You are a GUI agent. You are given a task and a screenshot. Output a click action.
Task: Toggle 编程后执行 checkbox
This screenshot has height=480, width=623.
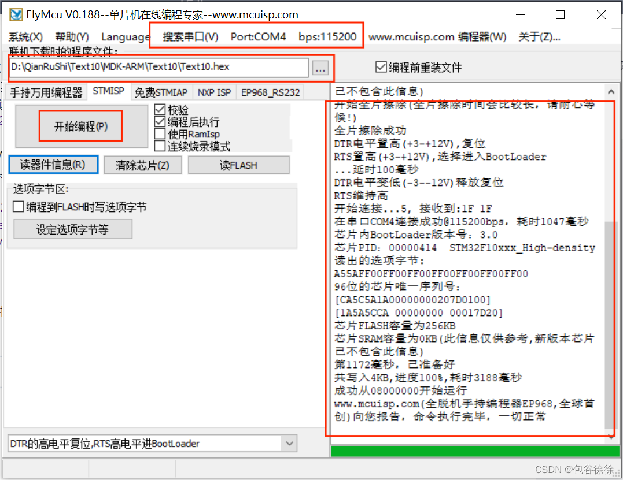(160, 121)
